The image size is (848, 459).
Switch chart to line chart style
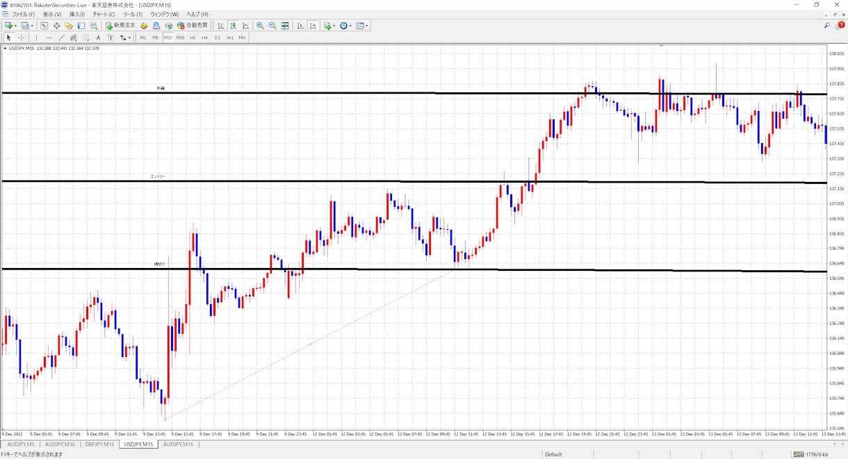[246, 26]
